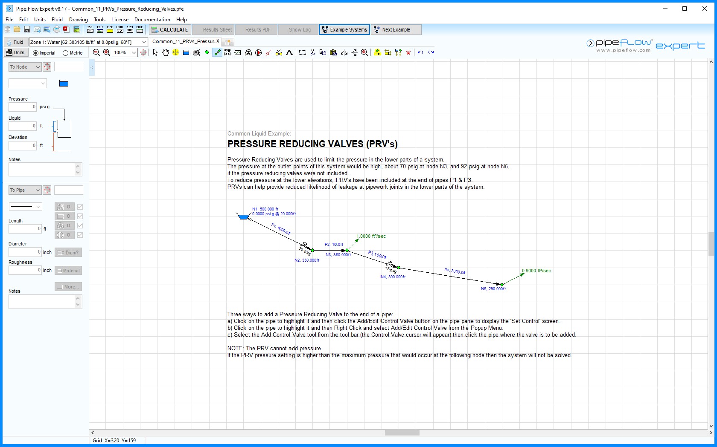Image resolution: width=717 pixels, height=447 pixels.
Task: Click the Fluid button
Action: [15, 42]
